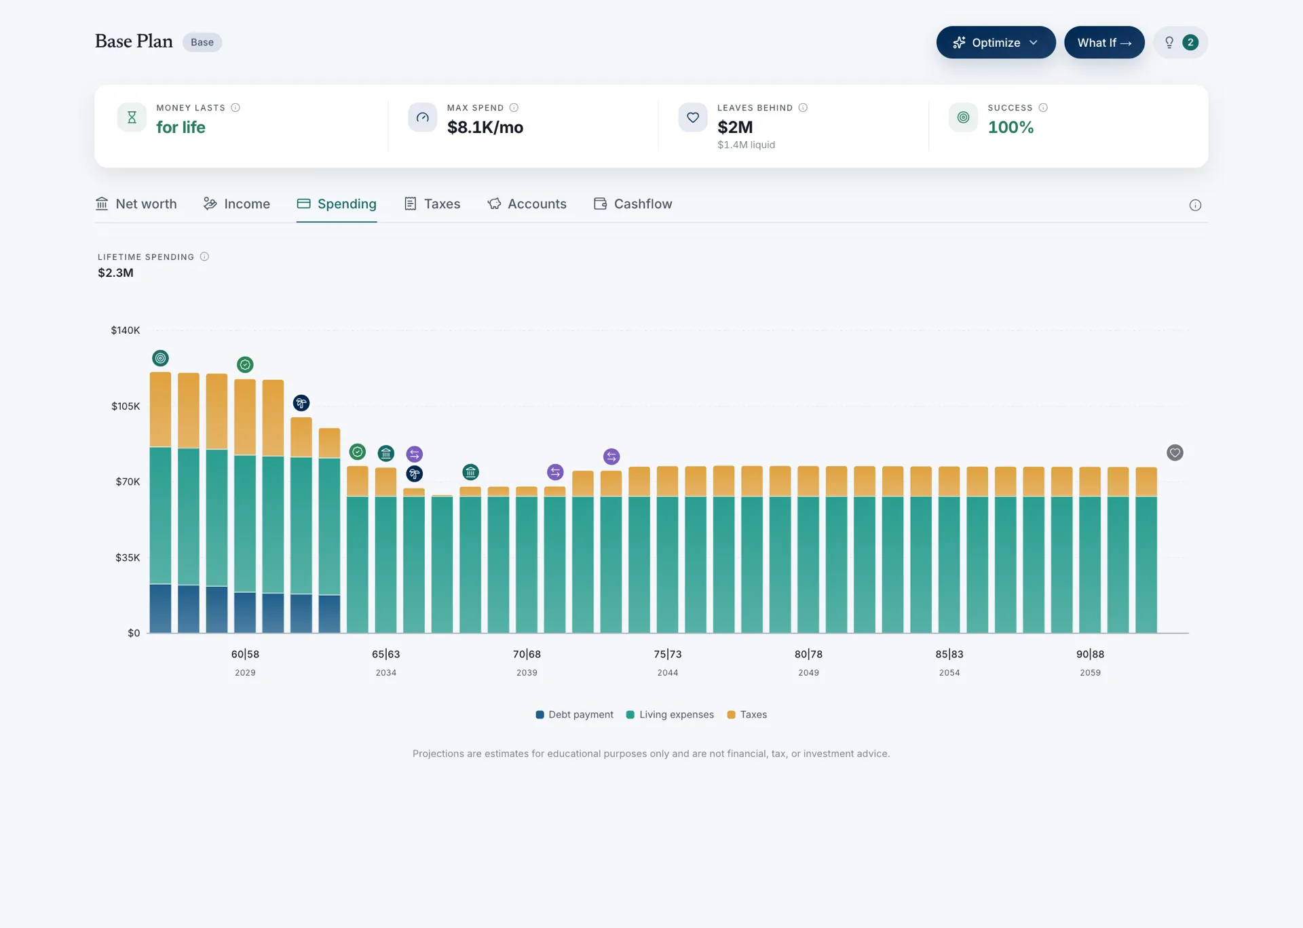
Task: Click the "$2M" leaves behind value
Action: [x=735, y=127]
